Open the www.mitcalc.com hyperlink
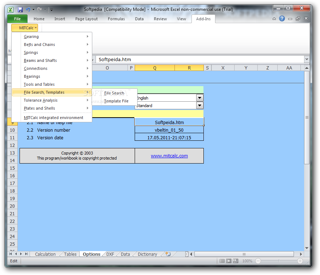Viewport: 320px width, 275px height. click(x=169, y=156)
